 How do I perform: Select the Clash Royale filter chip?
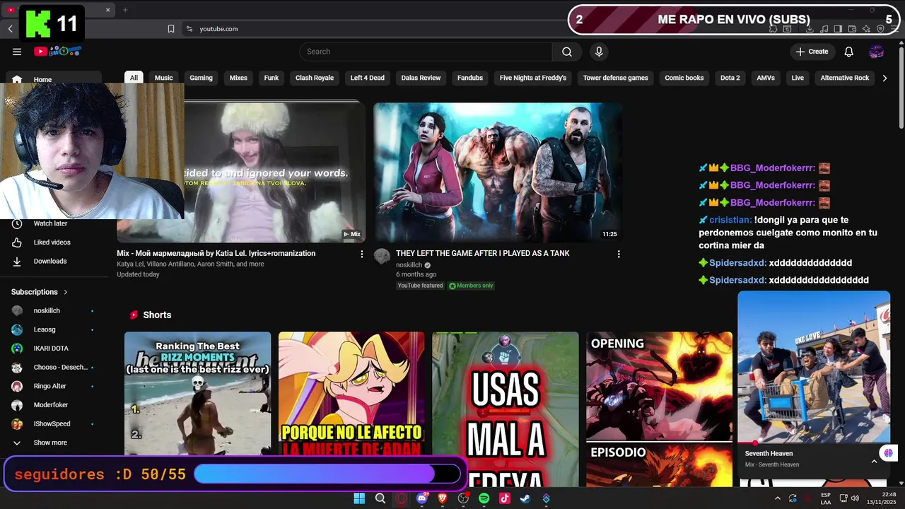point(315,78)
